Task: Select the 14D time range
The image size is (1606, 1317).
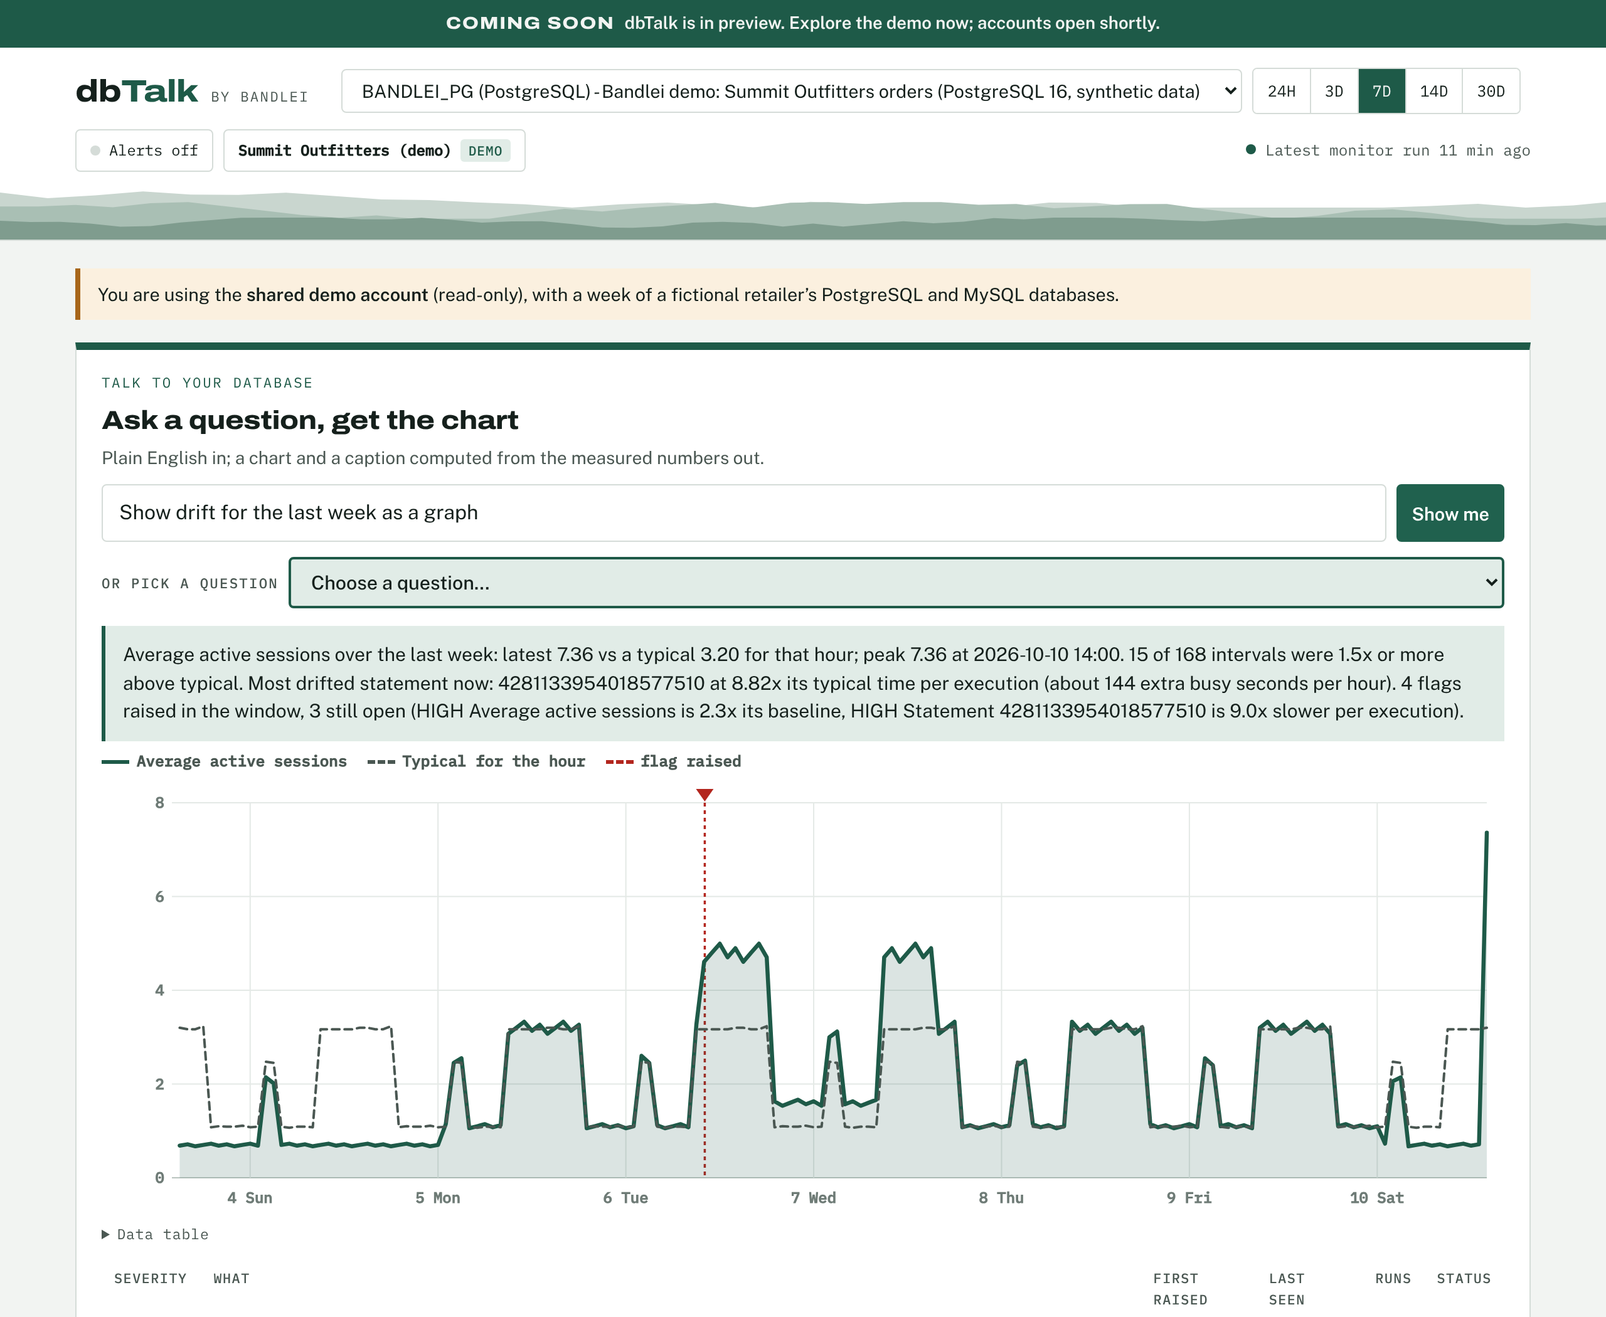Action: click(x=1433, y=91)
